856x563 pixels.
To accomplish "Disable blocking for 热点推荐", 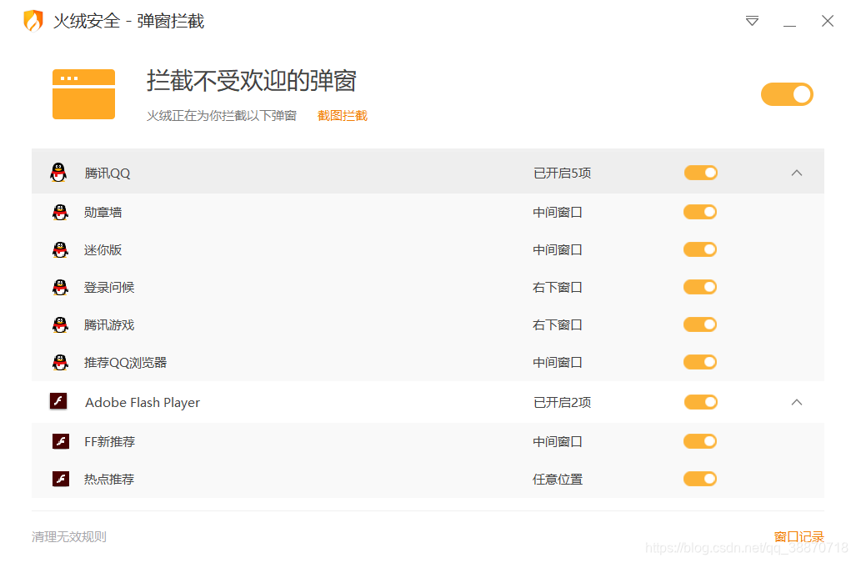I will click(x=699, y=479).
